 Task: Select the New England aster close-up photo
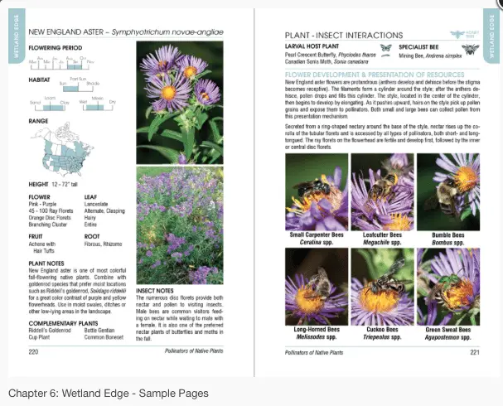[x=180, y=103]
